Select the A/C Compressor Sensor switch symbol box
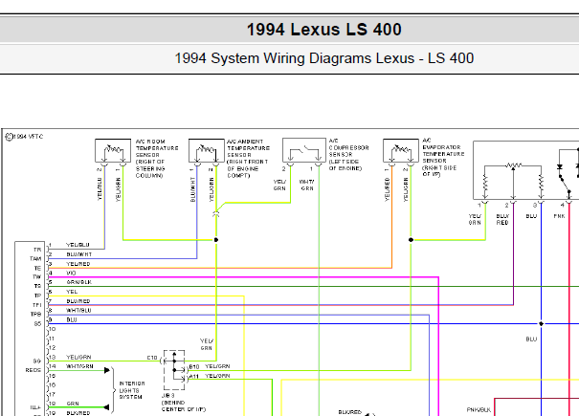The image size is (579, 416). click(x=304, y=150)
